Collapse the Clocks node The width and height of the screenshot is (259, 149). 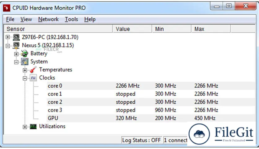(x=25, y=78)
